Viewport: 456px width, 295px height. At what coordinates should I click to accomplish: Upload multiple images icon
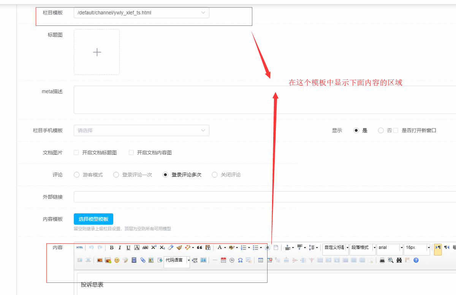[x=108, y=260]
